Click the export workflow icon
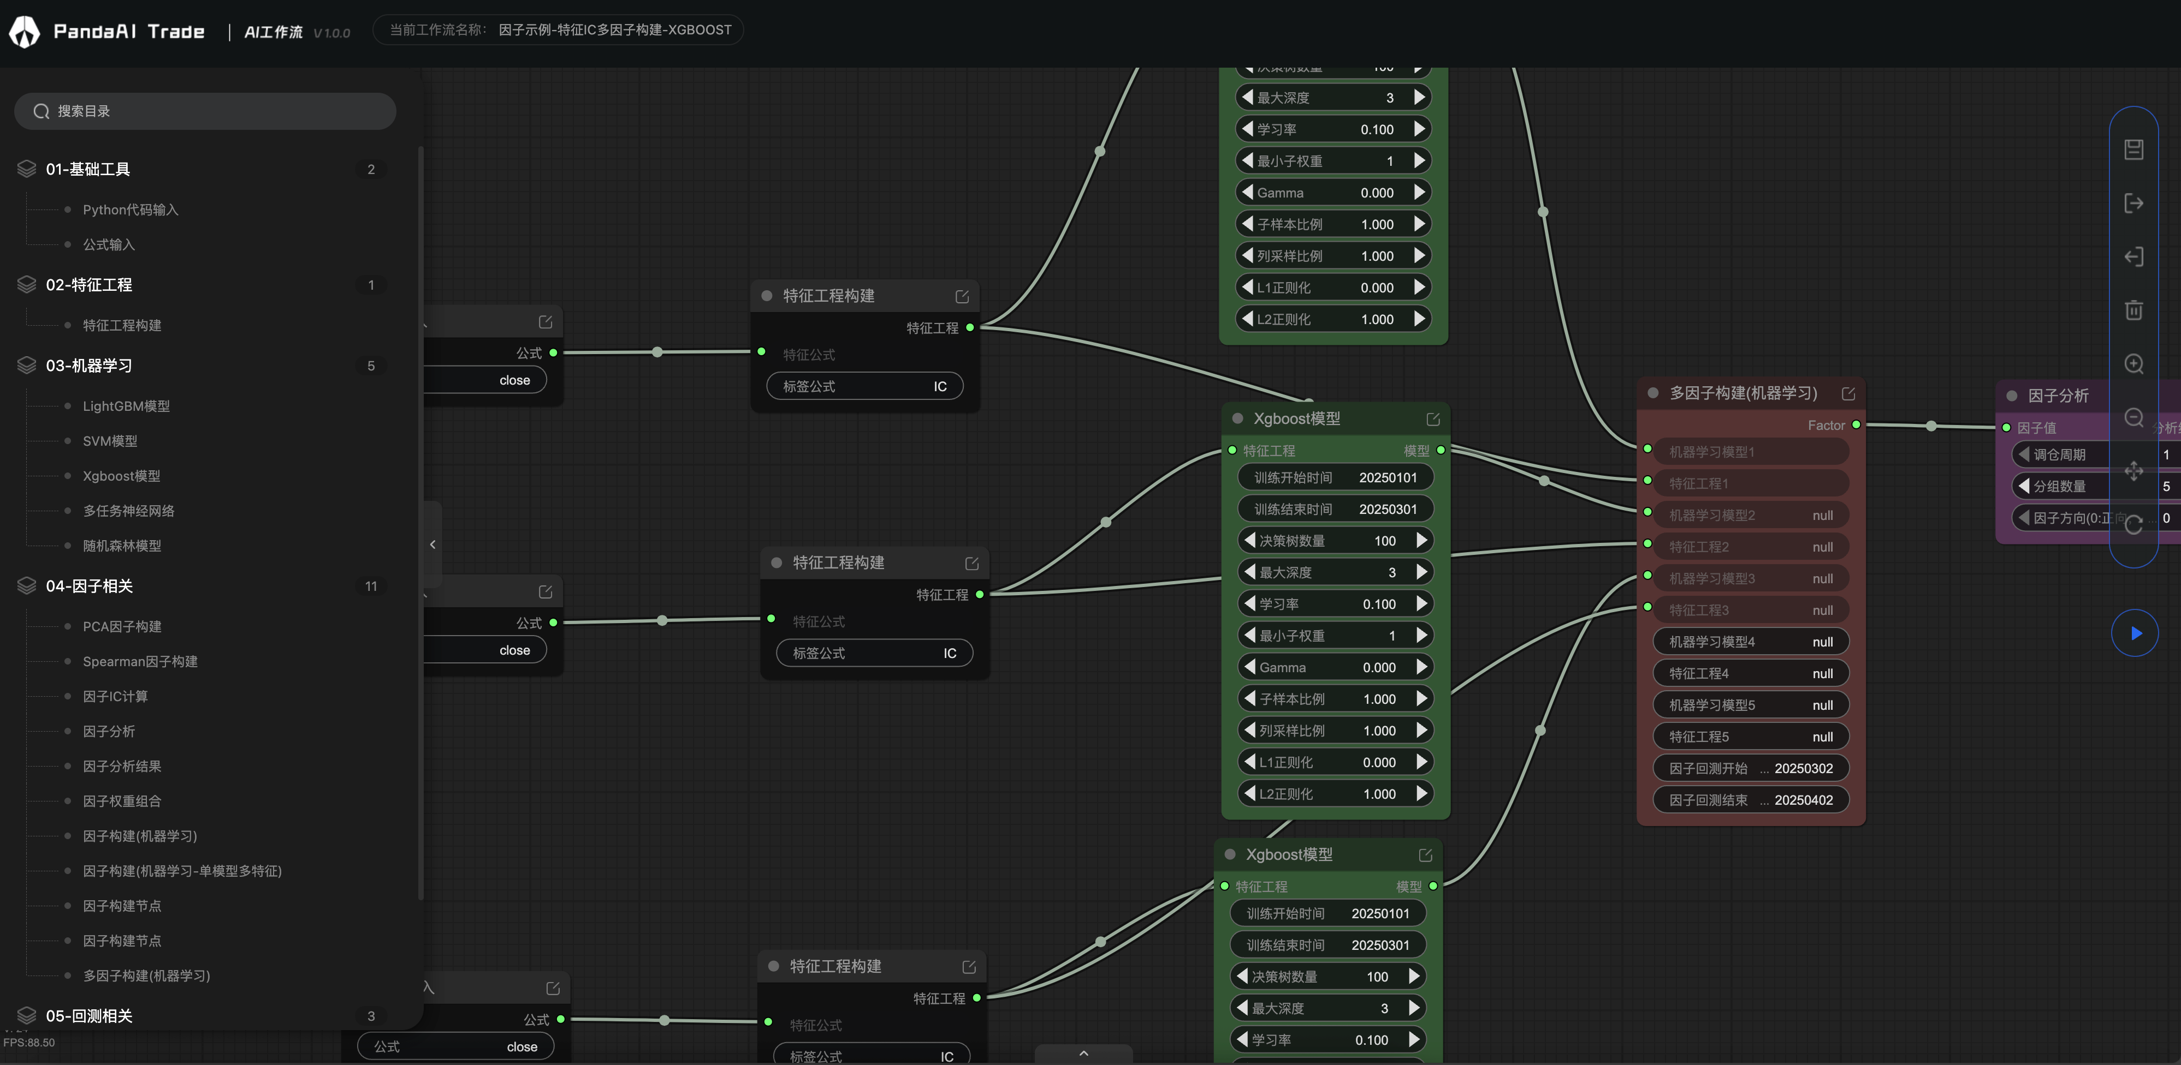The height and width of the screenshot is (1065, 2181). tap(2133, 203)
